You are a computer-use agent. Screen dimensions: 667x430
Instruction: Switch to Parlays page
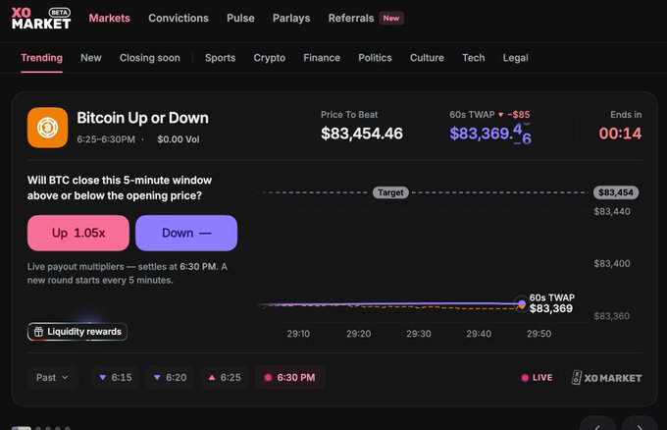(291, 18)
